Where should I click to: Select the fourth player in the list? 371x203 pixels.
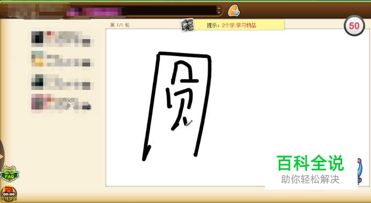tap(61, 102)
